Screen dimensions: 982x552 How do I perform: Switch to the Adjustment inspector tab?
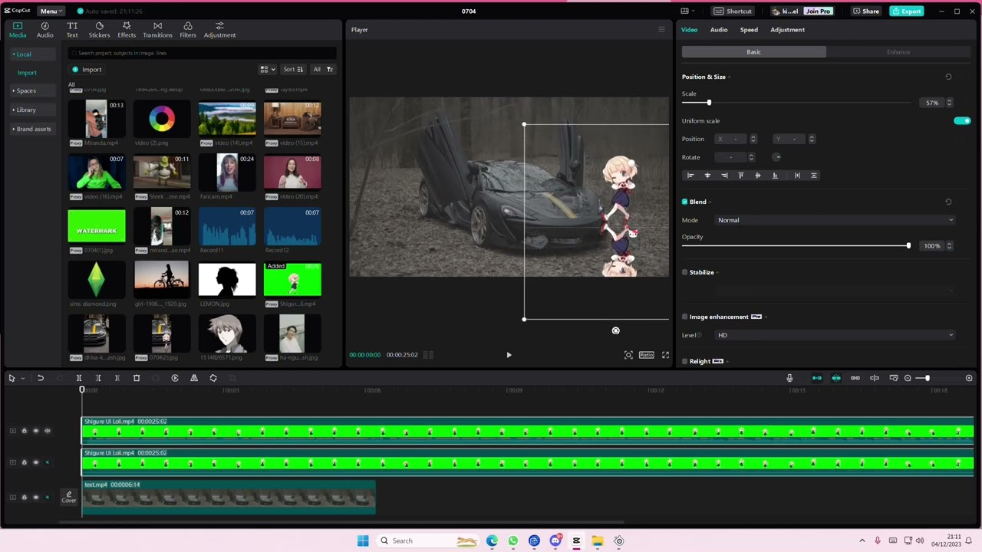(788, 30)
